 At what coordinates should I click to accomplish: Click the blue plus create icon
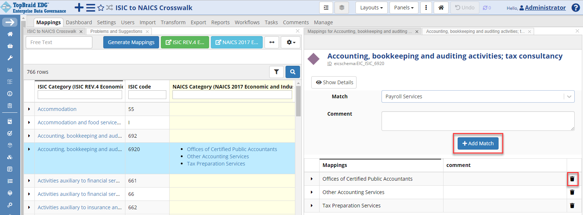pyautogui.click(x=79, y=8)
